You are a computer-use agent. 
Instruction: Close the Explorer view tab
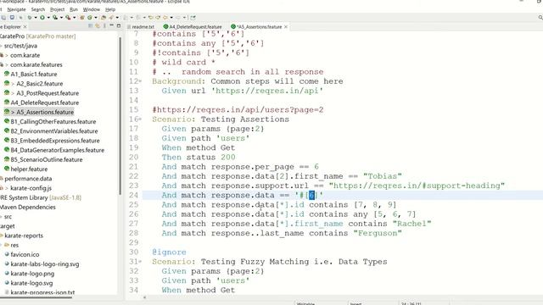tap(25, 26)
